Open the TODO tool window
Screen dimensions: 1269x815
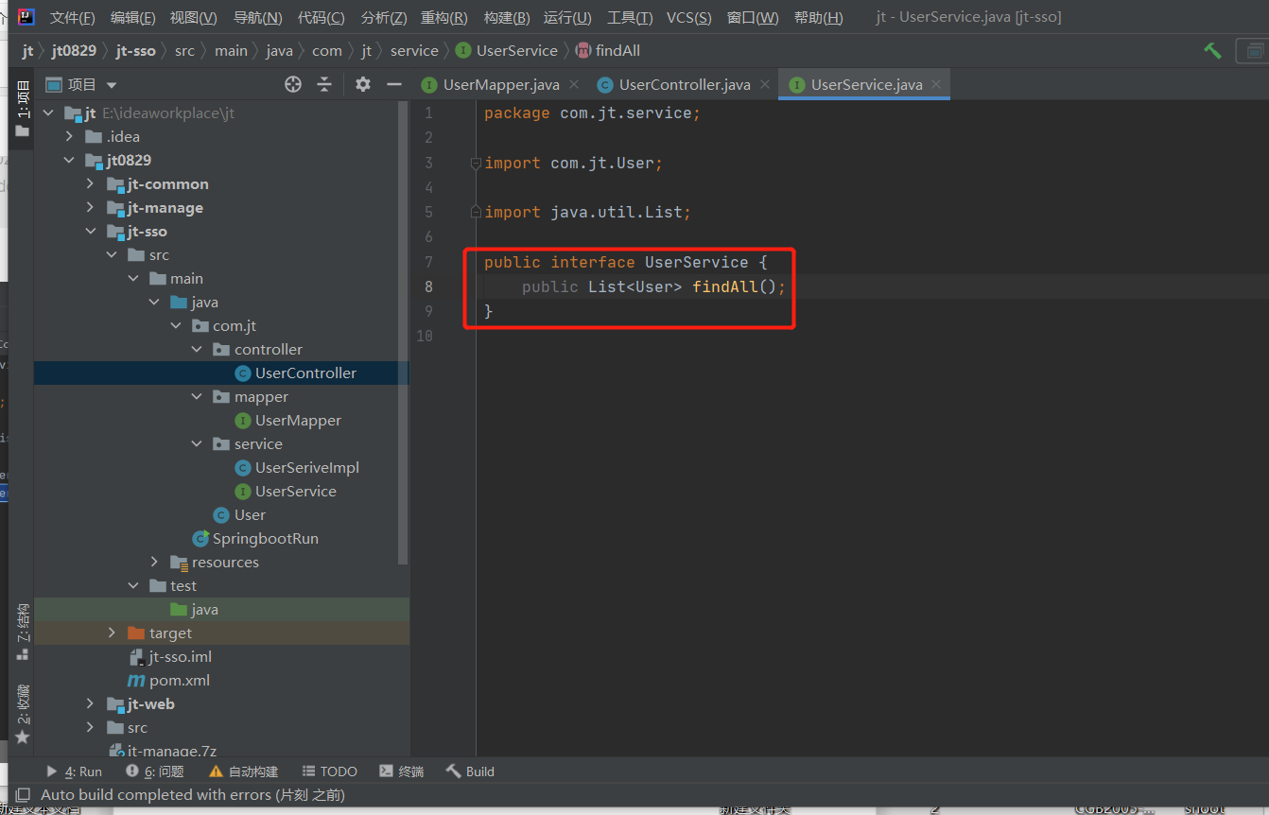point(329,772)
